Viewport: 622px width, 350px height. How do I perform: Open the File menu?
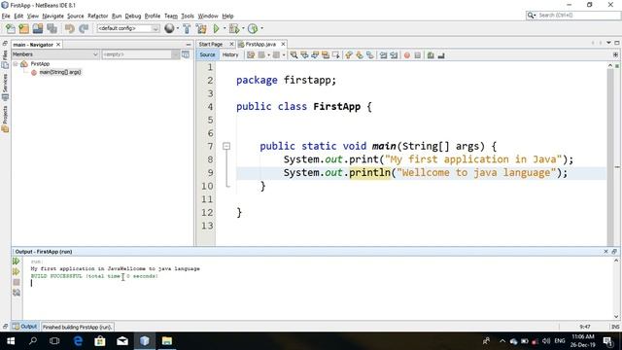[6, 16]
